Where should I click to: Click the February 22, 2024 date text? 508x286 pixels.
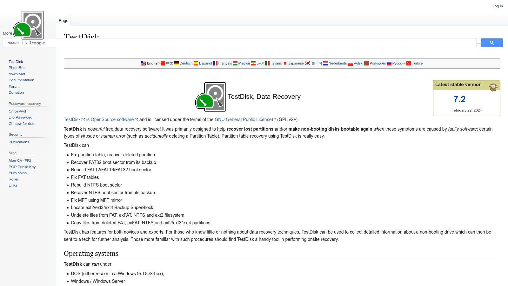coord(466,110)
